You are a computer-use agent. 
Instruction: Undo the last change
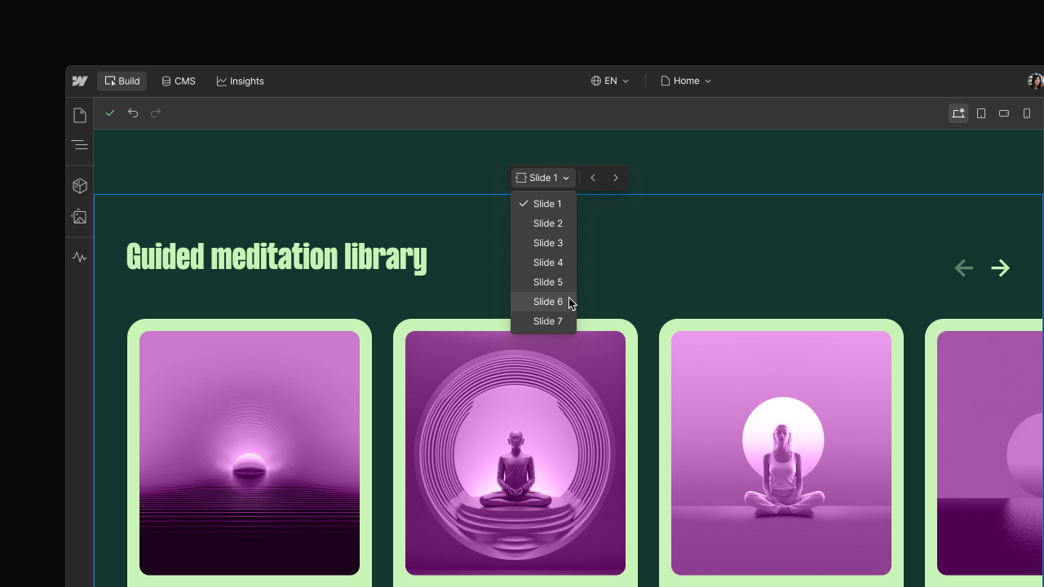click(133, 113)
